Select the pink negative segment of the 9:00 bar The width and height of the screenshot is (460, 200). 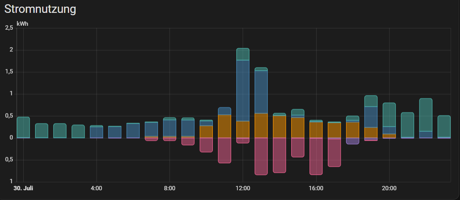coord(188,142)
